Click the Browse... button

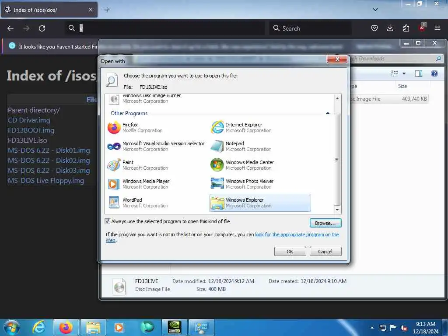tap(325, 223)
